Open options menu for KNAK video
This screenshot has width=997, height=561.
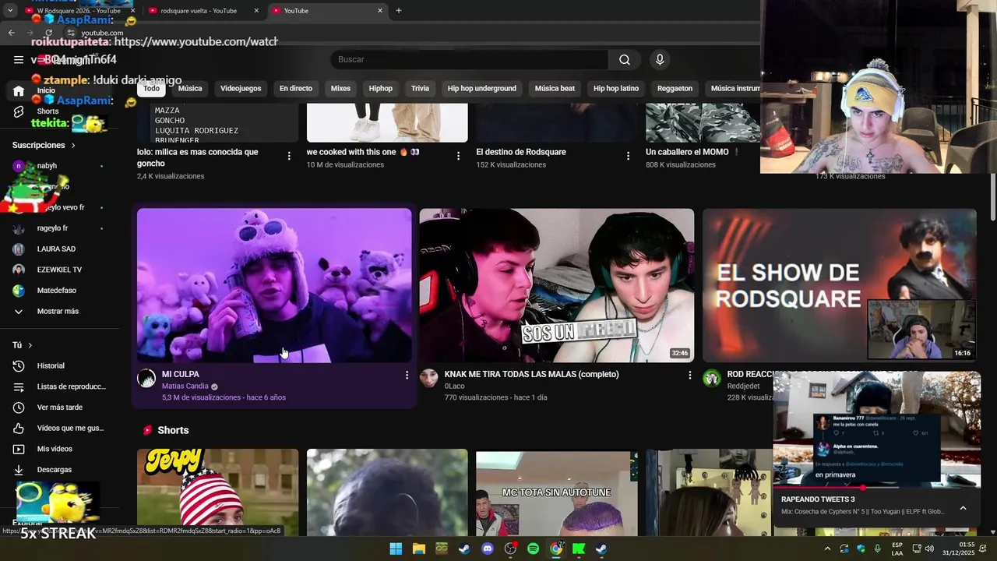tap(689, 376)
